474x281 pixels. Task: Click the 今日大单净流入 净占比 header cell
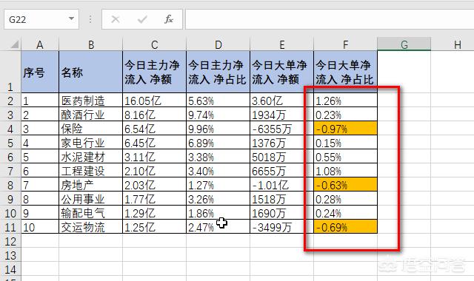click(346, 72)
